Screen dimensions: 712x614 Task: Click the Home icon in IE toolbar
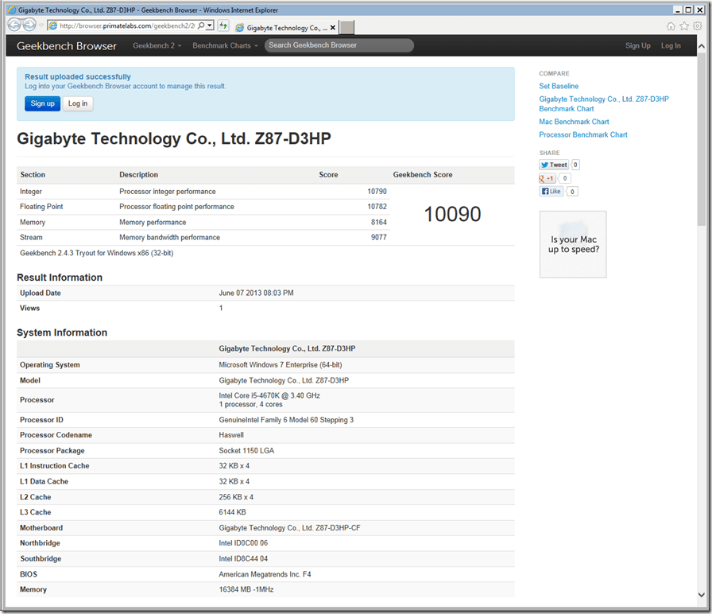[671, 26]
